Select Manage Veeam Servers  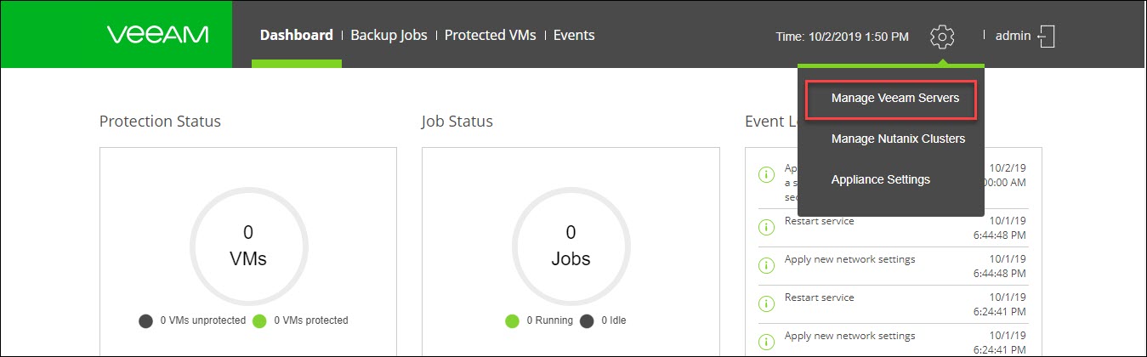(x=894, y=99)
